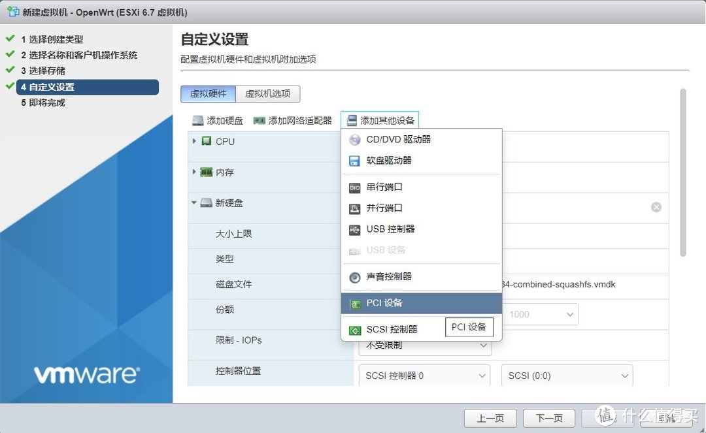The height and width of the screenshot is (433, 706).
Task: Remove the new hard disk with X icon
Action: pos(656,207)
